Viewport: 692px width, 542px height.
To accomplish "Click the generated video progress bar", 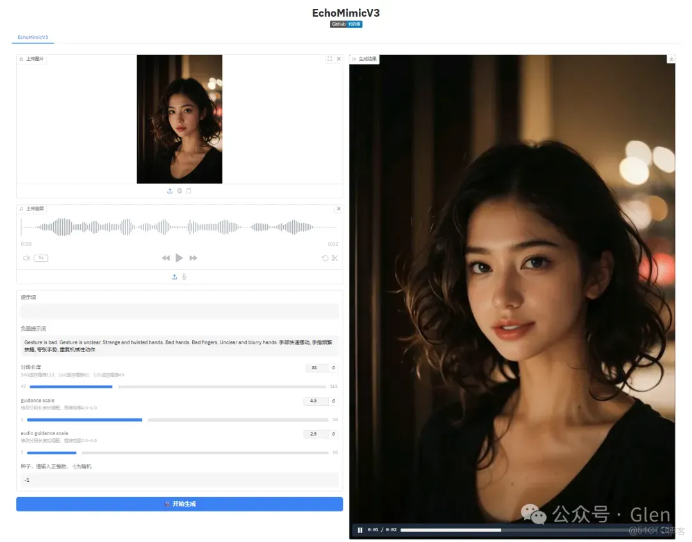I will point(529,530).
